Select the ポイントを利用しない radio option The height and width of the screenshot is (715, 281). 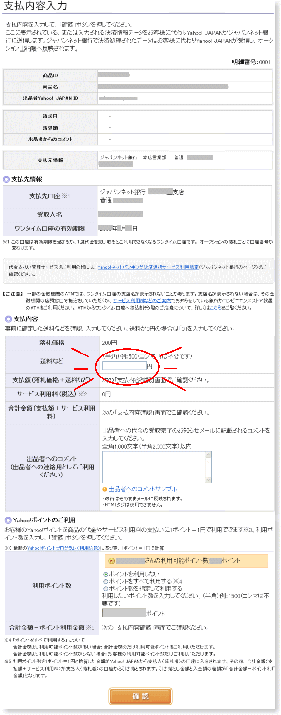(105, 574)
